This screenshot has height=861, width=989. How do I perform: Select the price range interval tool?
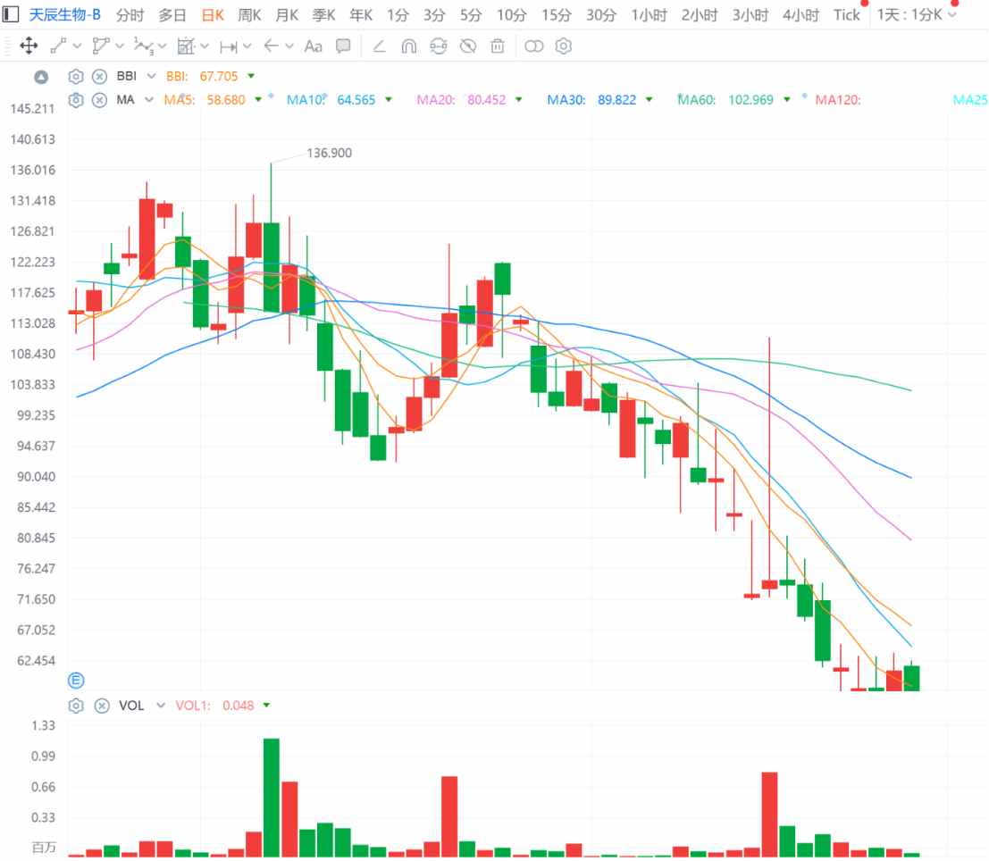pos(229,46)
